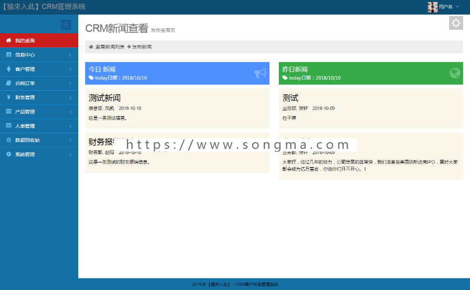Click 信息部 2018-10-10 byline

point(115,108)
